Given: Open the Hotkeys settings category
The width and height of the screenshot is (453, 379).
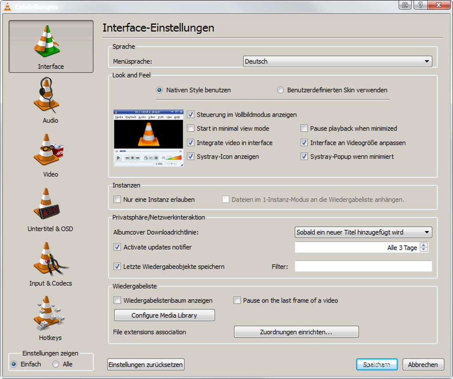Looking at the screenshot, I should [x=51, y=318].
